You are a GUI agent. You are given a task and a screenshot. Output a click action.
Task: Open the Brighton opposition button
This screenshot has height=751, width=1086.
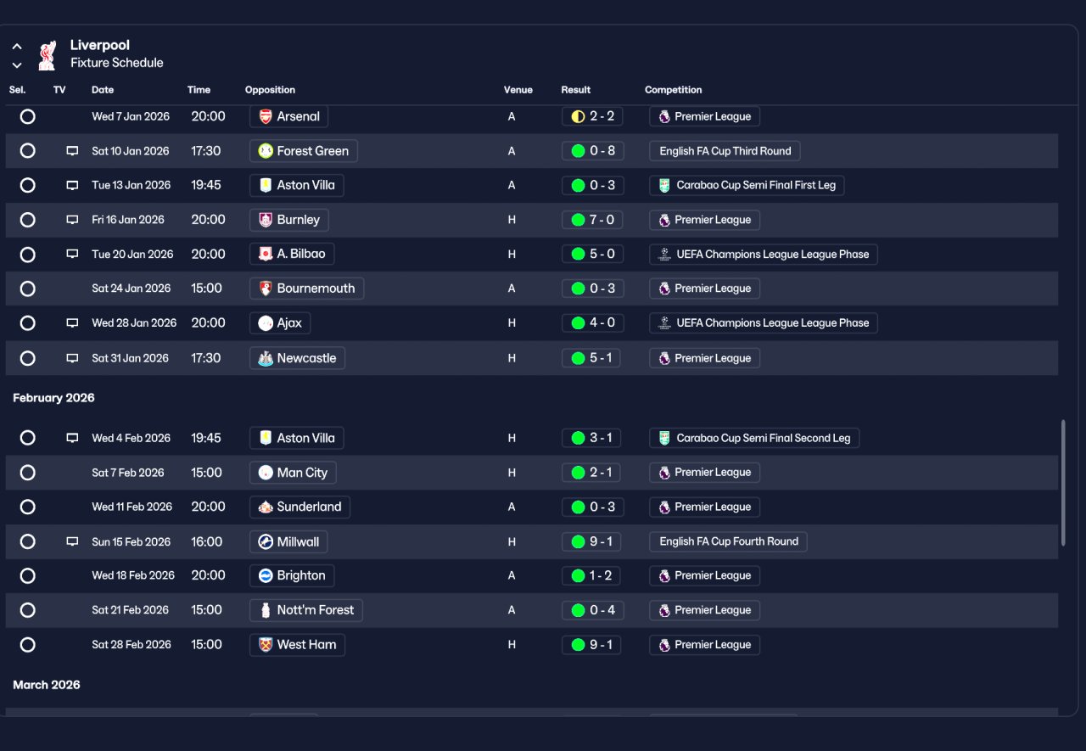click(x=292, y=575)
